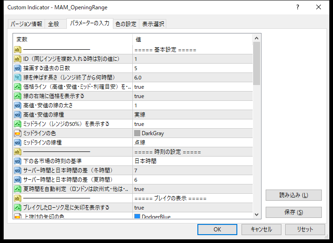Viewport: 333px width, 243px height.
Task: Click the string icon beside ブレイクの表示 separator
Action: [18, 198]
